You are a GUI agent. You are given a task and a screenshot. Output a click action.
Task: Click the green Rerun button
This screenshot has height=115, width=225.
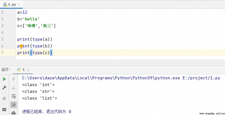[4, 79]
